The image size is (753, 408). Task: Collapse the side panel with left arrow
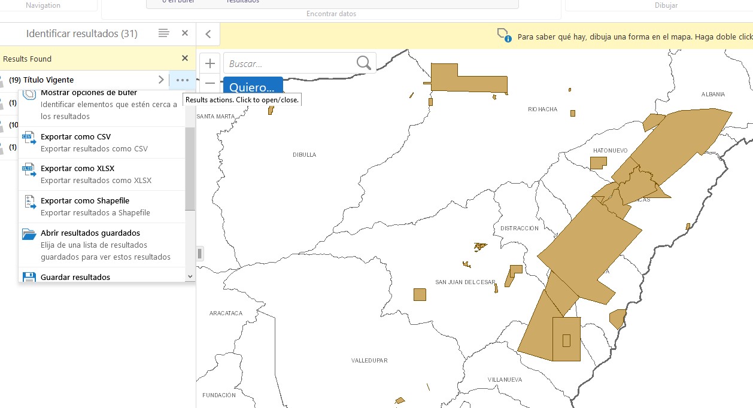208,34
